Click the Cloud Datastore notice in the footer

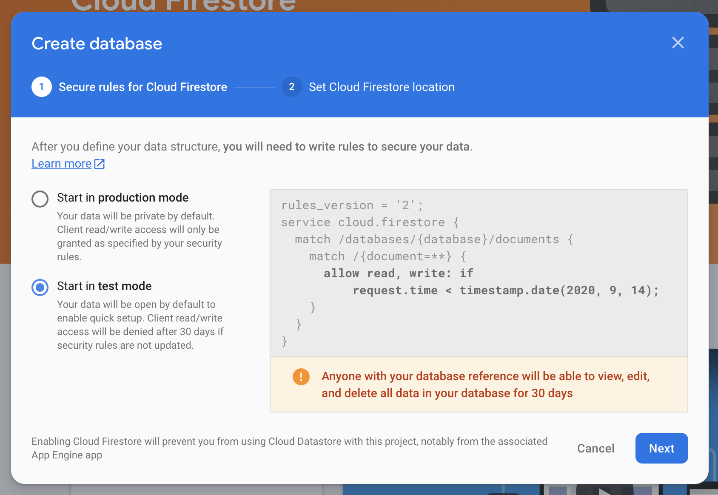tap(289, 448)
